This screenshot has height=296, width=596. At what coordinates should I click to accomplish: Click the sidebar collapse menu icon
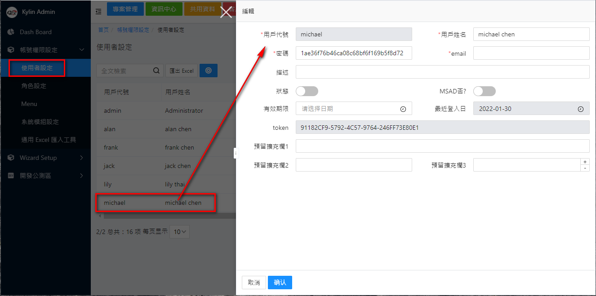pos(98,12)
